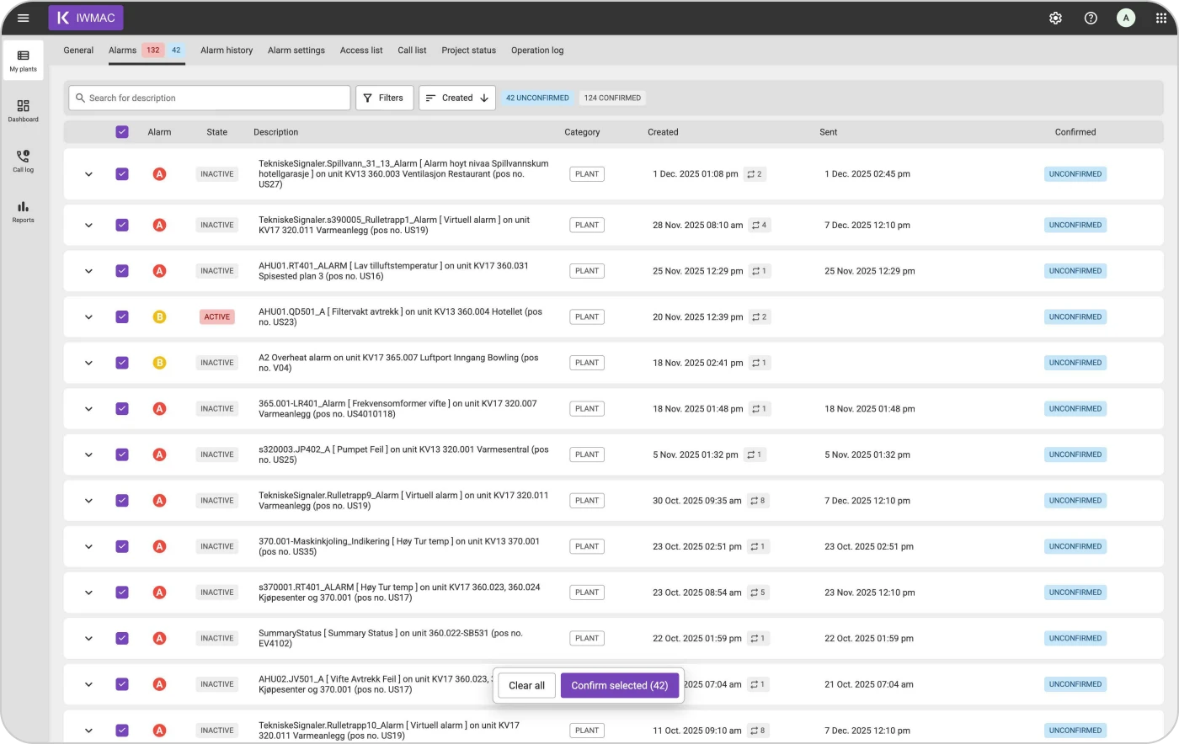Click the Confirm selected (42) button
The height and width of the screenshot is (744, 1179).
[x=619, y=685]
